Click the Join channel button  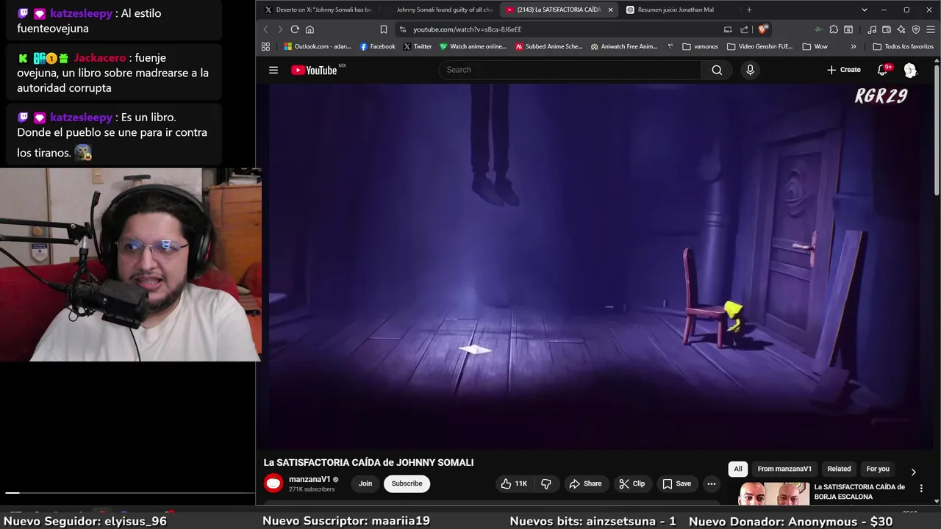click(365, 483)
